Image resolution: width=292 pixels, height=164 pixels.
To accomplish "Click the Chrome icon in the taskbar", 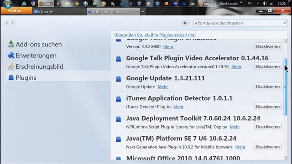I will tap(77, 4).
